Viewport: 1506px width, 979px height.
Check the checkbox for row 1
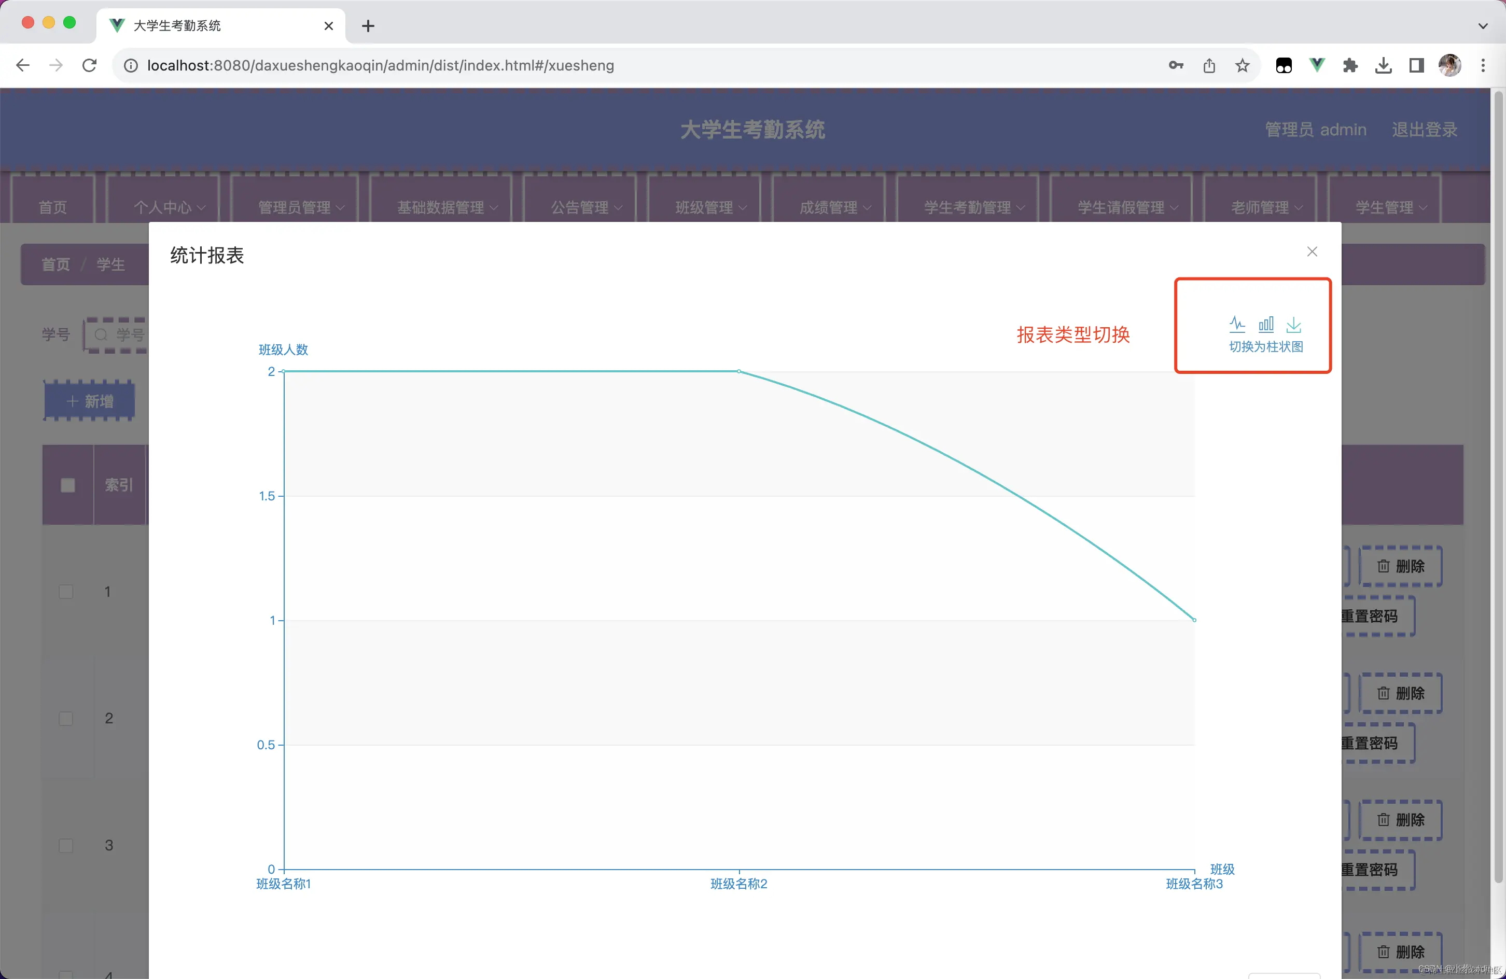point(66,592)
